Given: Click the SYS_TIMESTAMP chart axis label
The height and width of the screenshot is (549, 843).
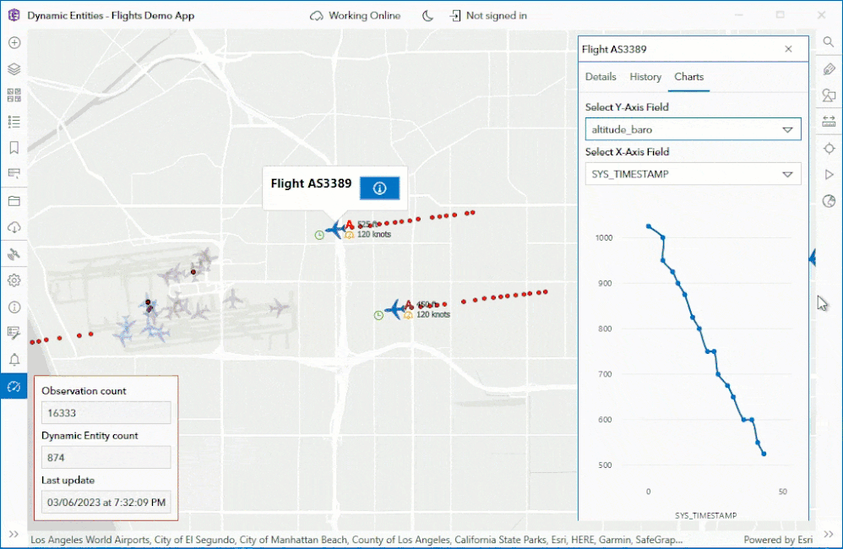Looking at the screenshot, I should click(706, 515).
